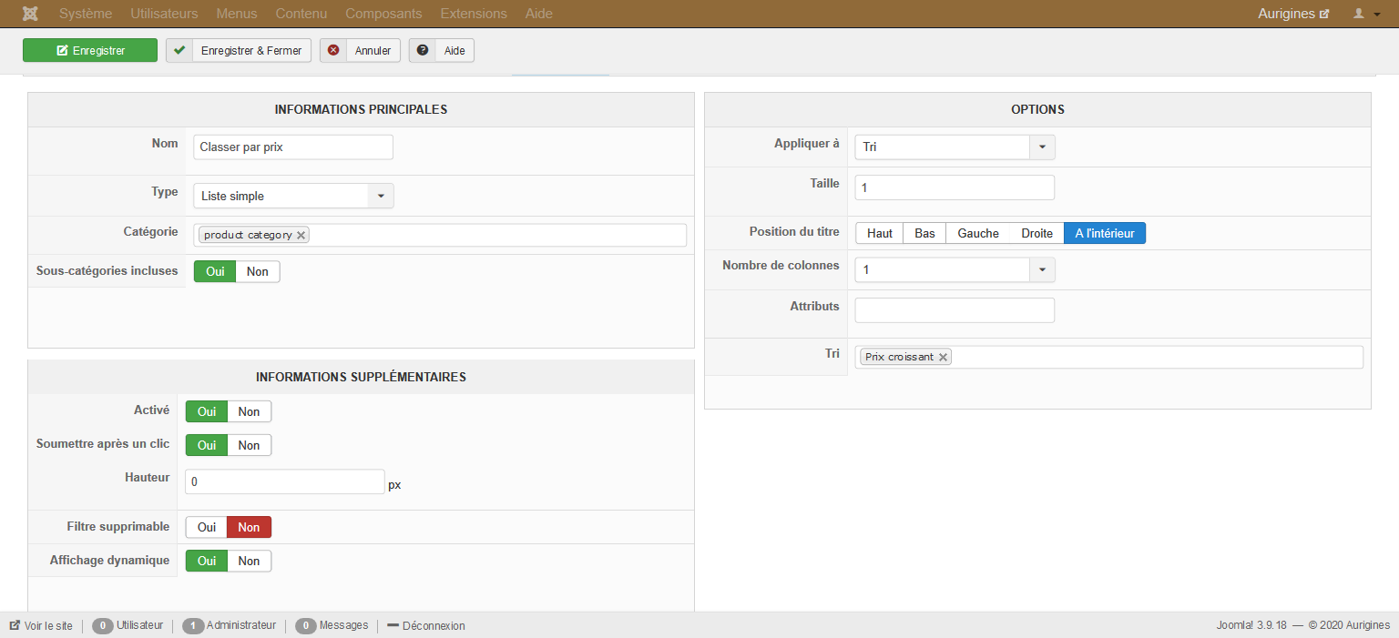Open the Appliquer à dropdown

(x=955, y=147)
